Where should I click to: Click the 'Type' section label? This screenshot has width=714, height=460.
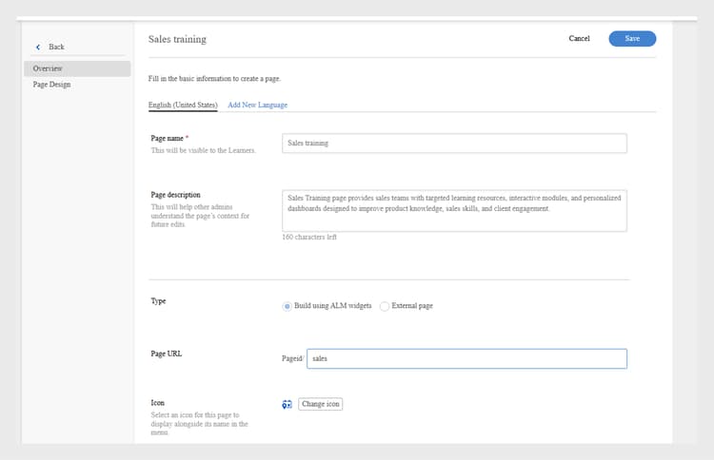click(158, 300)
